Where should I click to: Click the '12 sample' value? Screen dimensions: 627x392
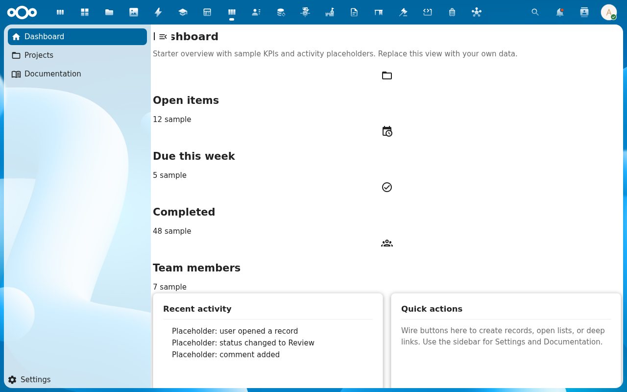[x=172, y=120]
